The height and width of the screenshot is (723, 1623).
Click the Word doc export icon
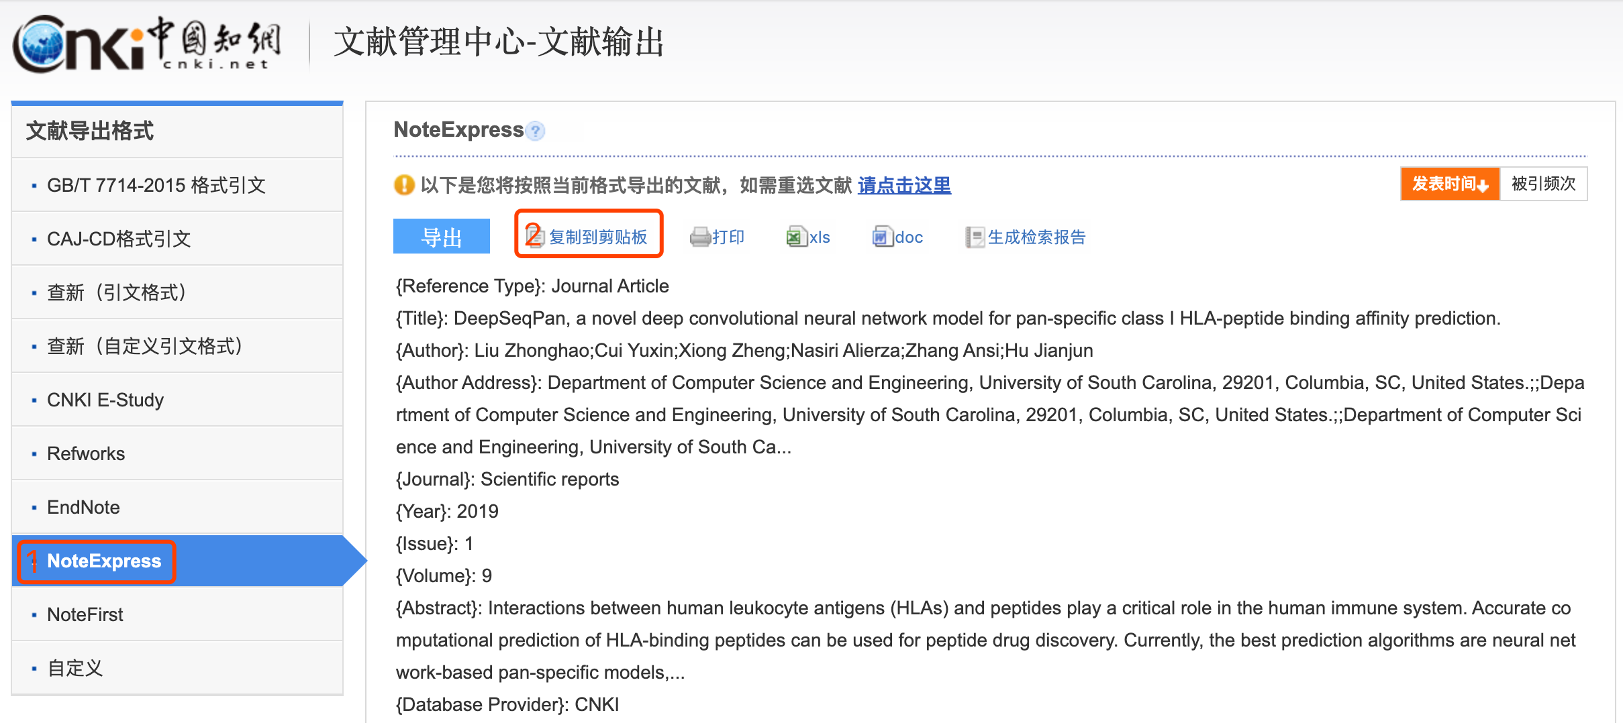click(x=883, y=237)
